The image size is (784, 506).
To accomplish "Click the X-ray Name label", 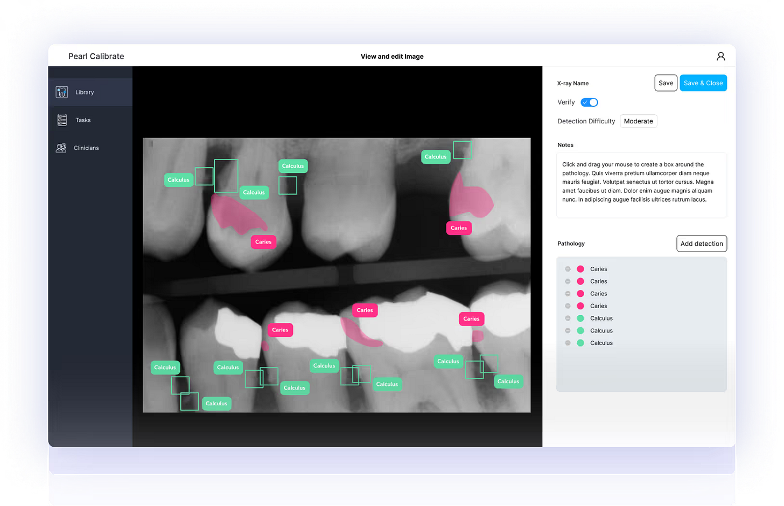I will coord(572,84).
